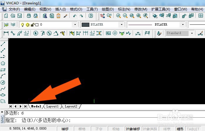The image size is (205, 131).
Task: Click the linear dimension tool
Action: click(6, 33)
